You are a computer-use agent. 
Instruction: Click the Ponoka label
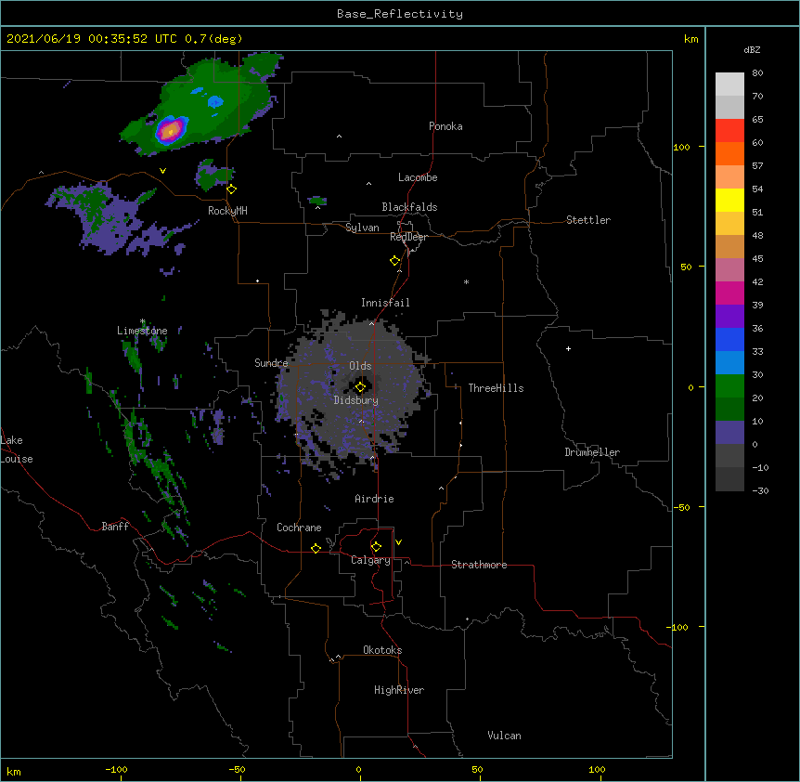tap(445, 126)
